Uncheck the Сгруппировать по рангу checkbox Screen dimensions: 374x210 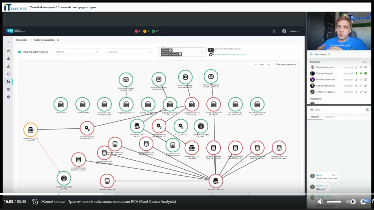[19, 52]
